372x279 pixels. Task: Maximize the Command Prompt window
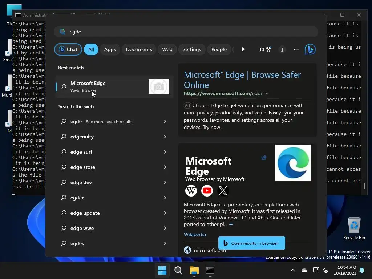[x=342, y=15]
